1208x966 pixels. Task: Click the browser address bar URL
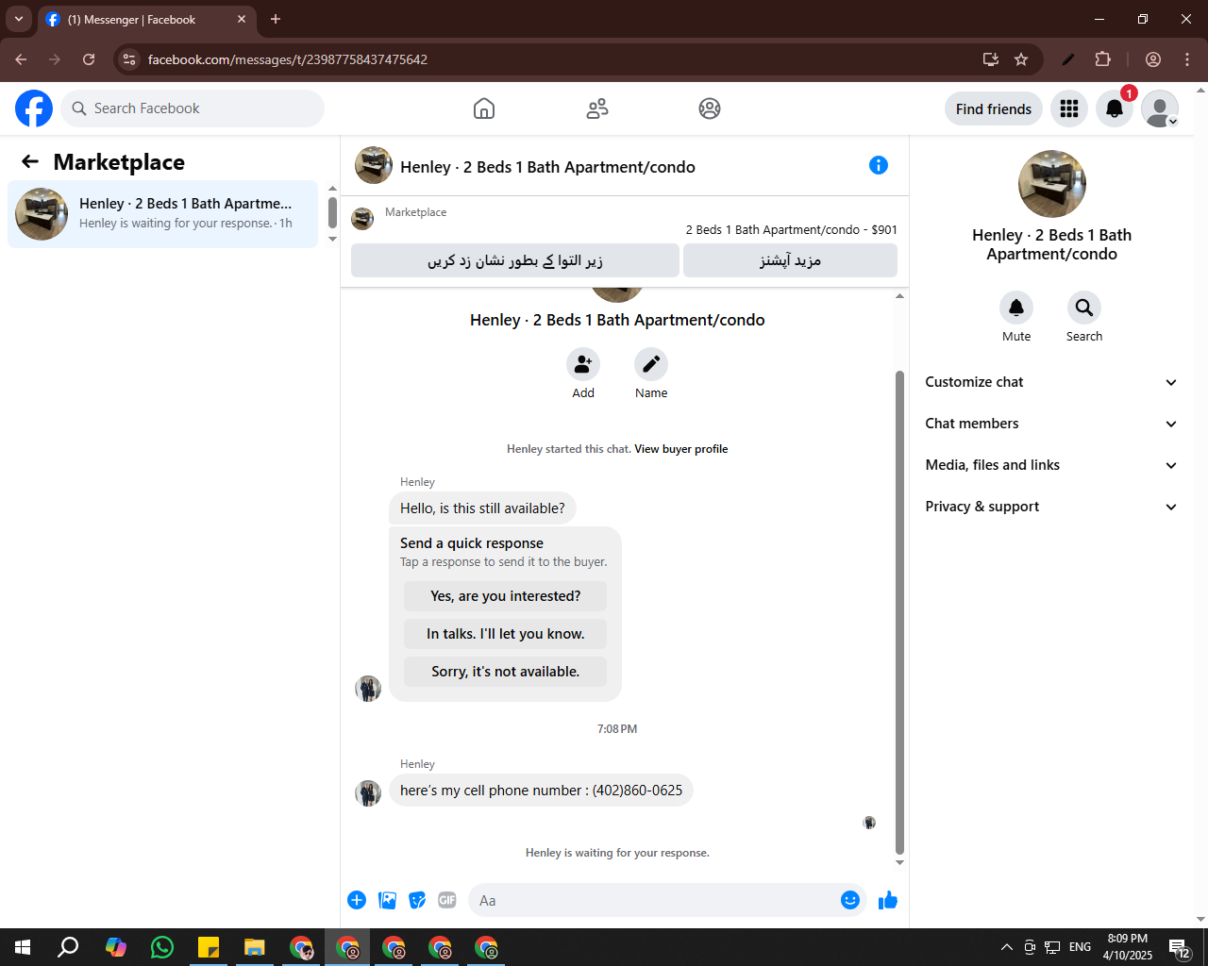click(x=288, y=59)
